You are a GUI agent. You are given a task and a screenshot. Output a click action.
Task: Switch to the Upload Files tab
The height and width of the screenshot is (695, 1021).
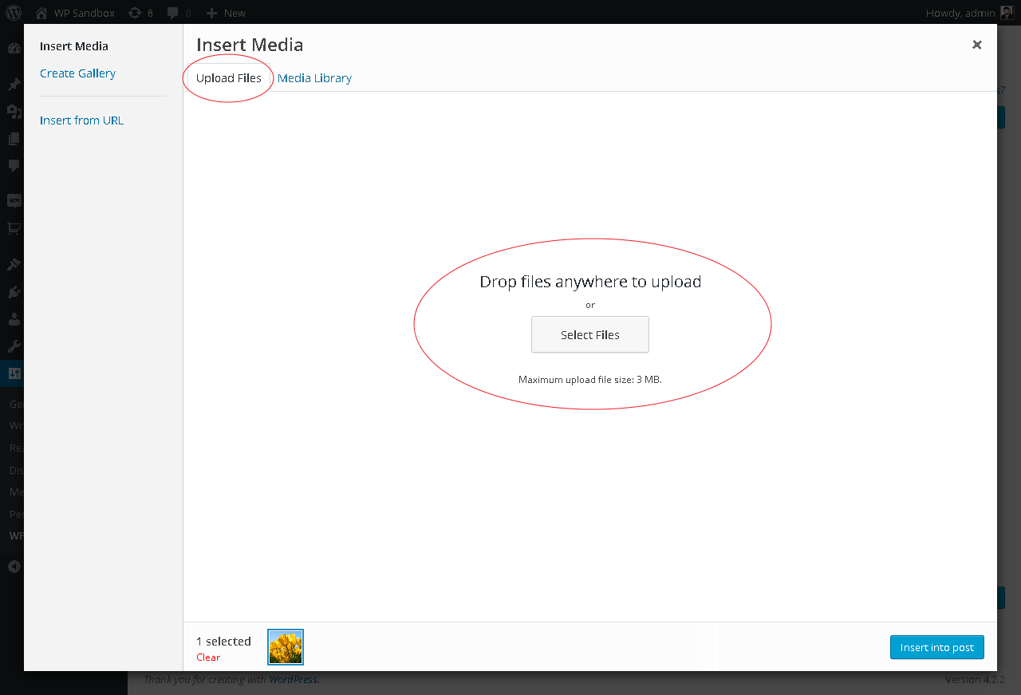tap(229, 78)
